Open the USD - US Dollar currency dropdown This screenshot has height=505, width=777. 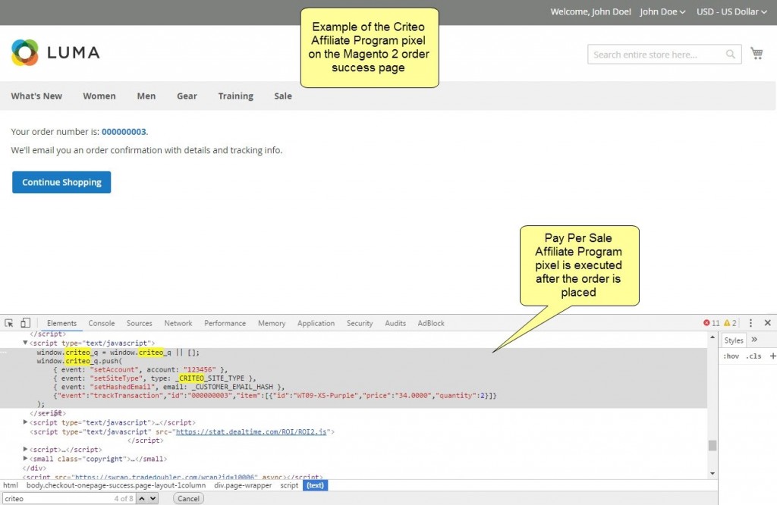[x=731, y=12]
